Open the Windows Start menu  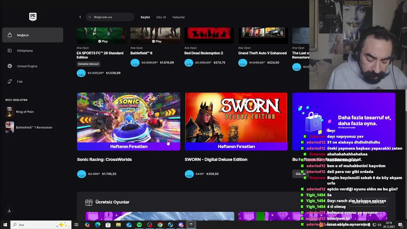point(5,225)
